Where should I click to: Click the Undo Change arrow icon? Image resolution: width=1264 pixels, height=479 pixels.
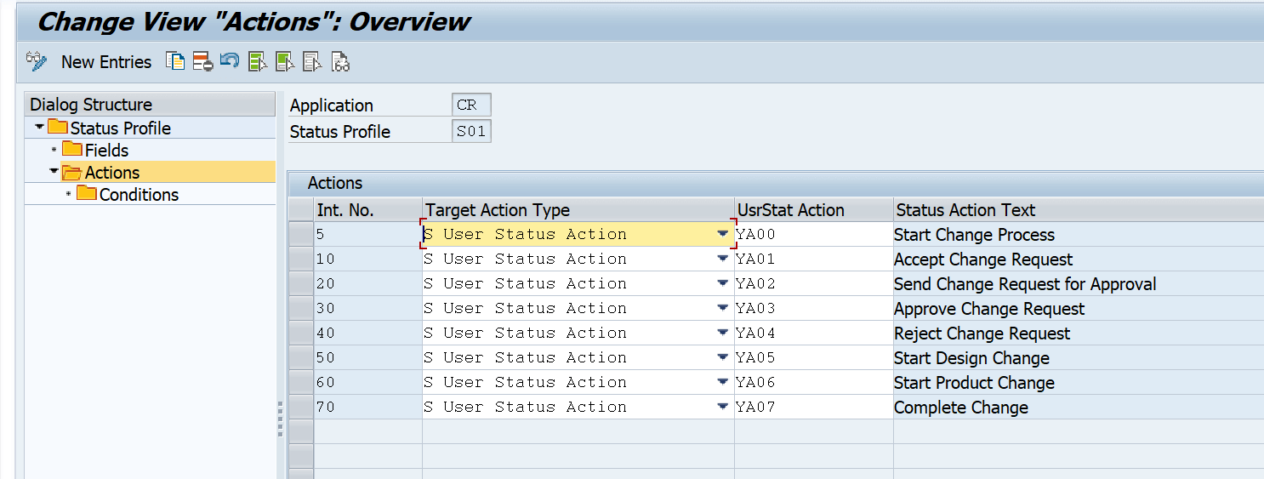point(230,61)
